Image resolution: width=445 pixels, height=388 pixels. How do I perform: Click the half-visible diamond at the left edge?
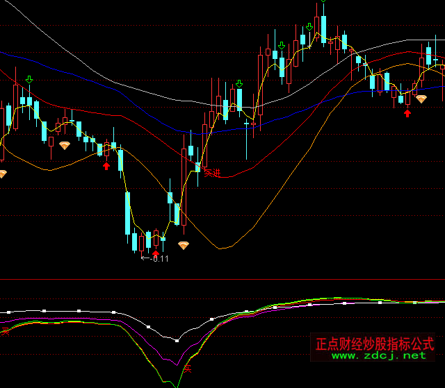pos(2,174)
